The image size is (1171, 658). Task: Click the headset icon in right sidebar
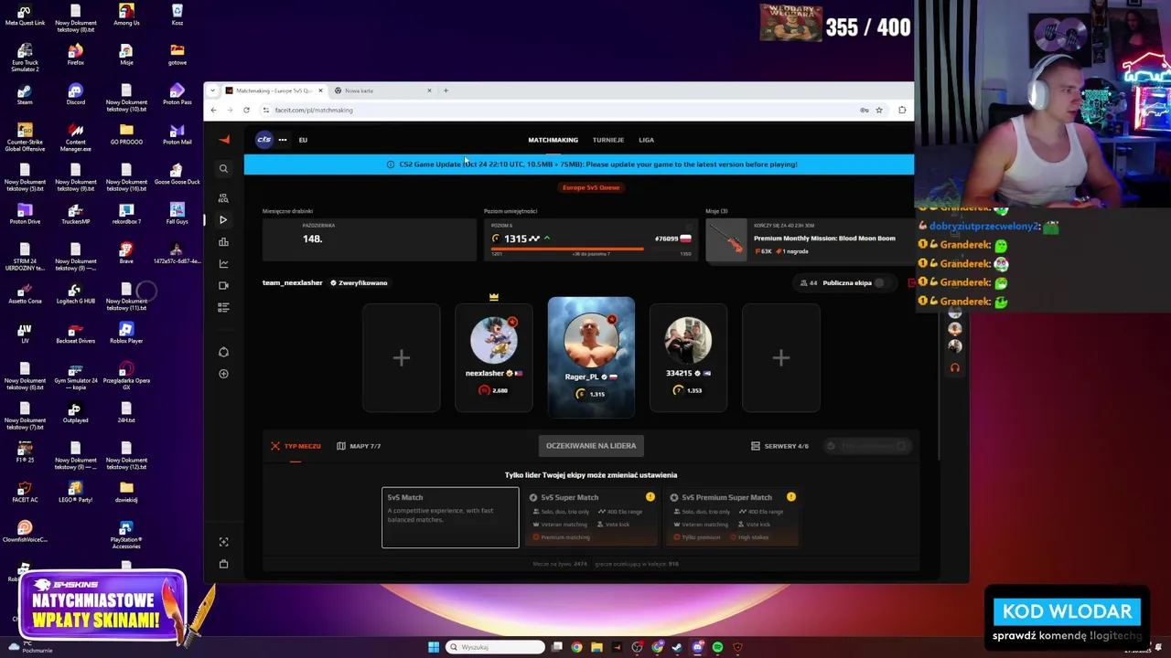coord(955,368)
